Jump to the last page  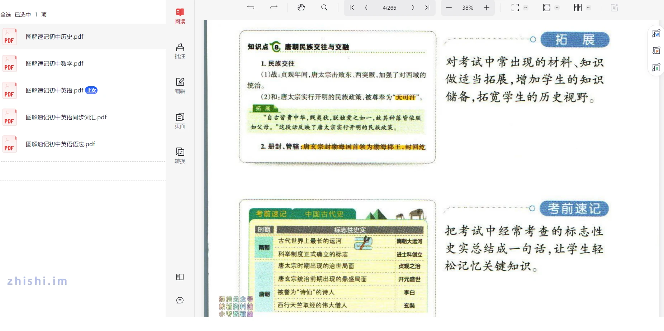pos(427,8)
